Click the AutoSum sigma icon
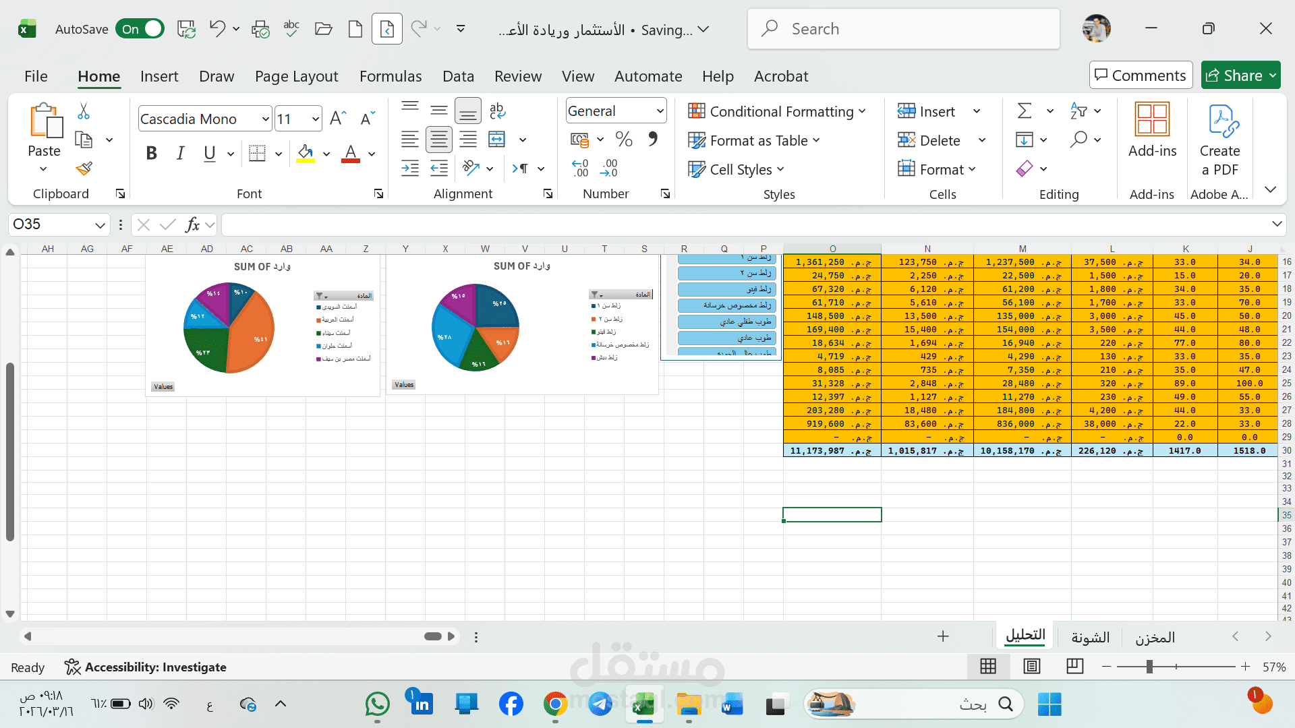 (x=1025, y=111)
